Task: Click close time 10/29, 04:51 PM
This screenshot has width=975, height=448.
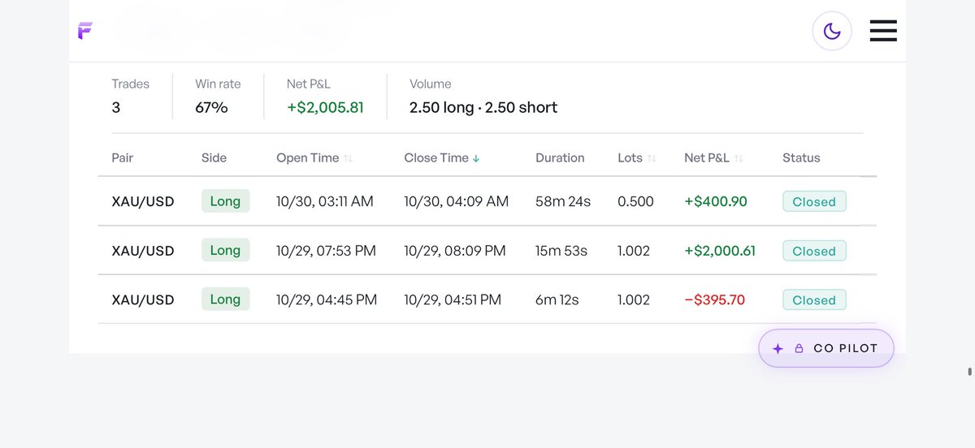Action: (453, 299)
